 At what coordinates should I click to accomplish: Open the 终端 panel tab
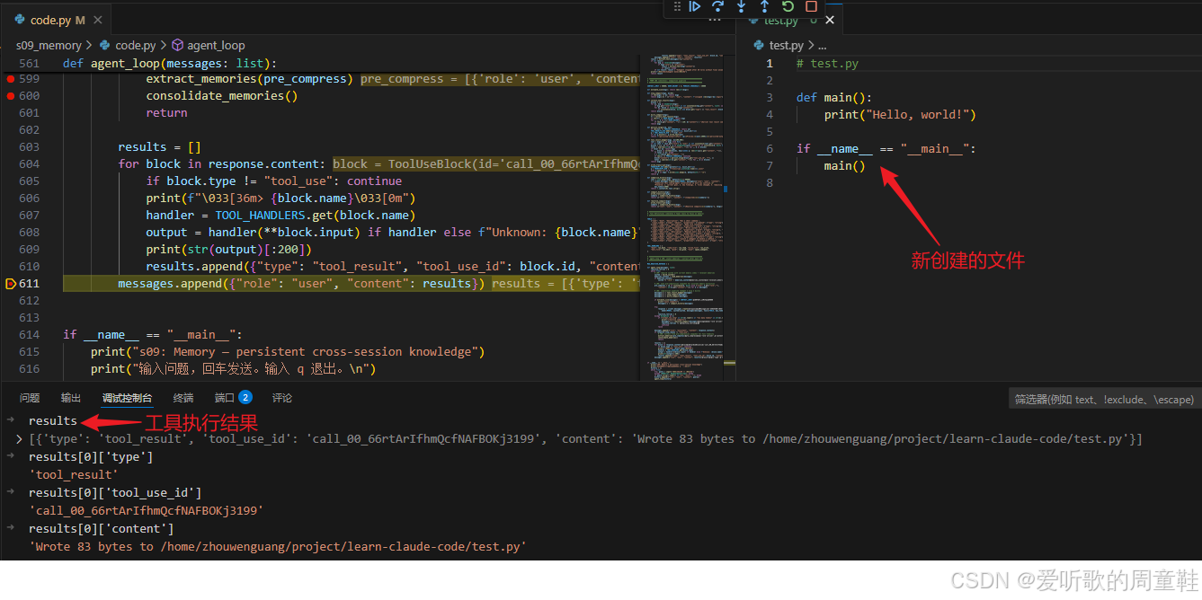point(183,398)
